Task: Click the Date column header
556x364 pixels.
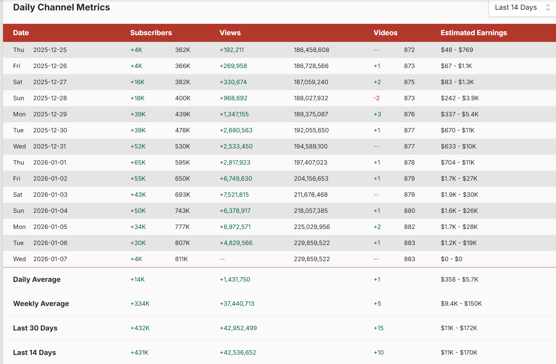Action: pyautogui.click(x=21, y=33)
